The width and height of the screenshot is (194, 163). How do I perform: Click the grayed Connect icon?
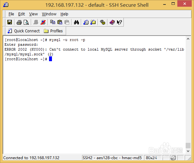36,22
